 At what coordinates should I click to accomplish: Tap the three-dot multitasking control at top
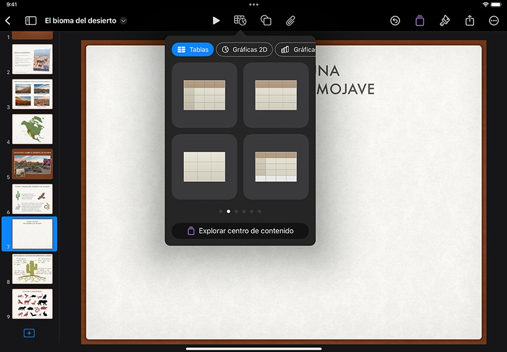coord(253,4)
